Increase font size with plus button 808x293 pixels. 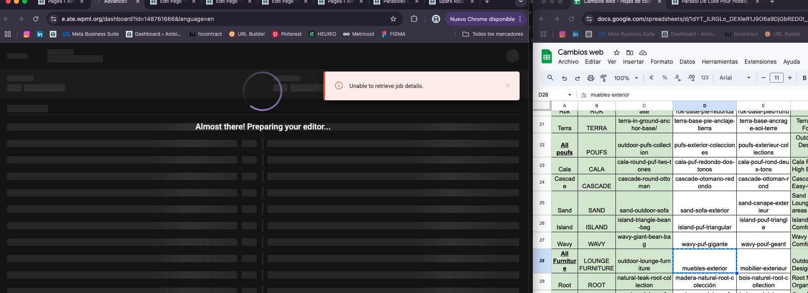[789, 78]
